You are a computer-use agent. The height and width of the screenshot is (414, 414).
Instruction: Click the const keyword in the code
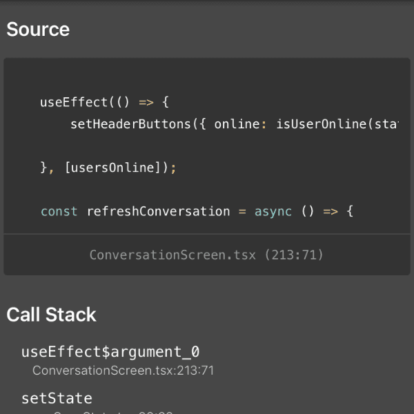point(59,211)
